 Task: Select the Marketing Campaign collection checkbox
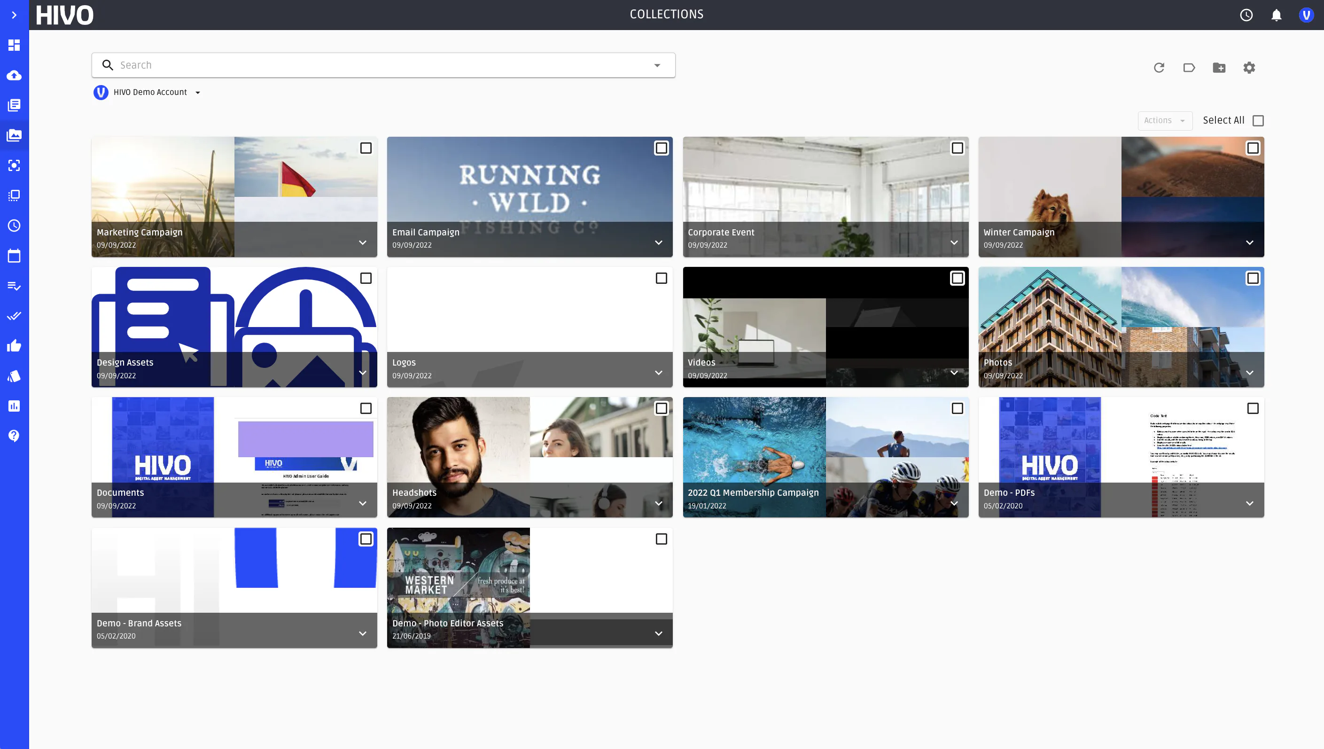point(366,148)
